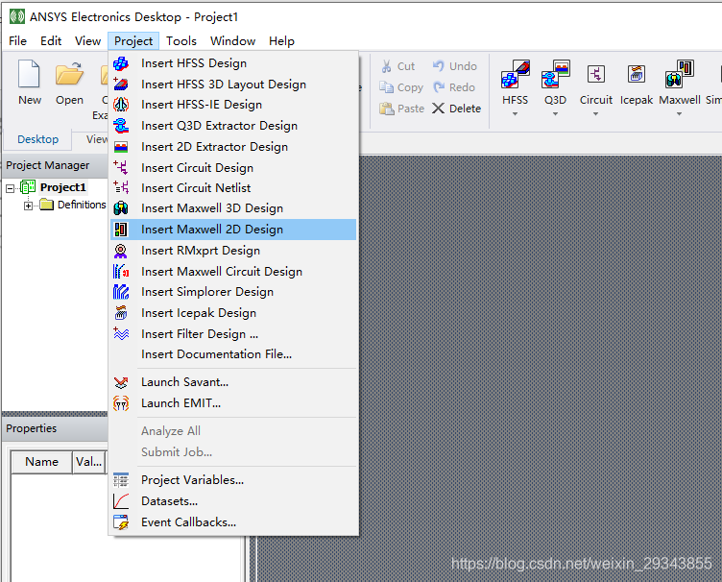Click the Icepak toolbar icon
The height and width of the screenshot is (582, 722).
pyautogui.click(x=637, y=77)
